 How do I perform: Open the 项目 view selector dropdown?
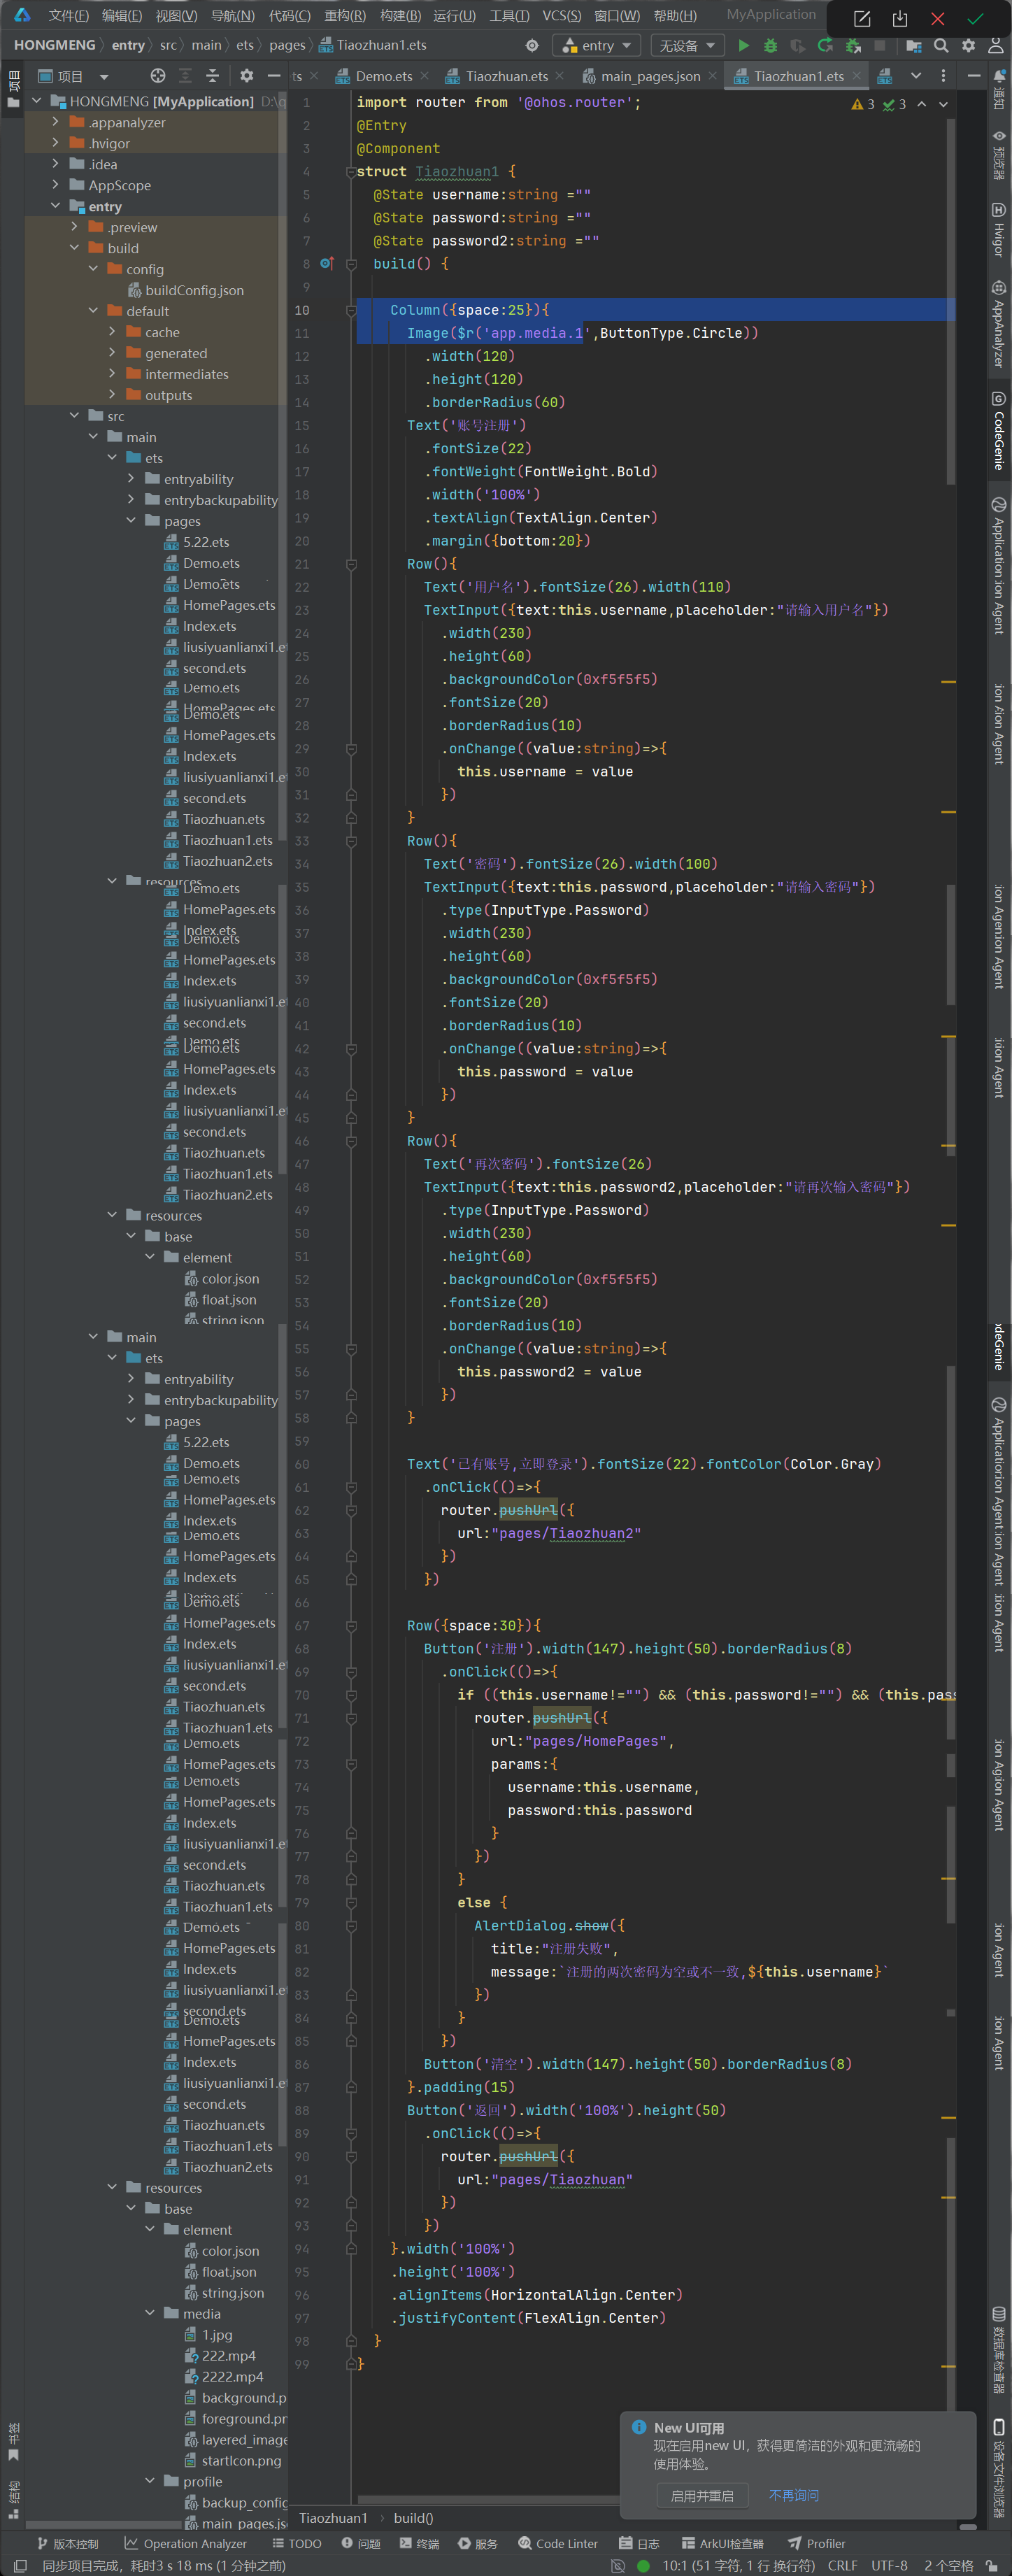tap(74, 76)
